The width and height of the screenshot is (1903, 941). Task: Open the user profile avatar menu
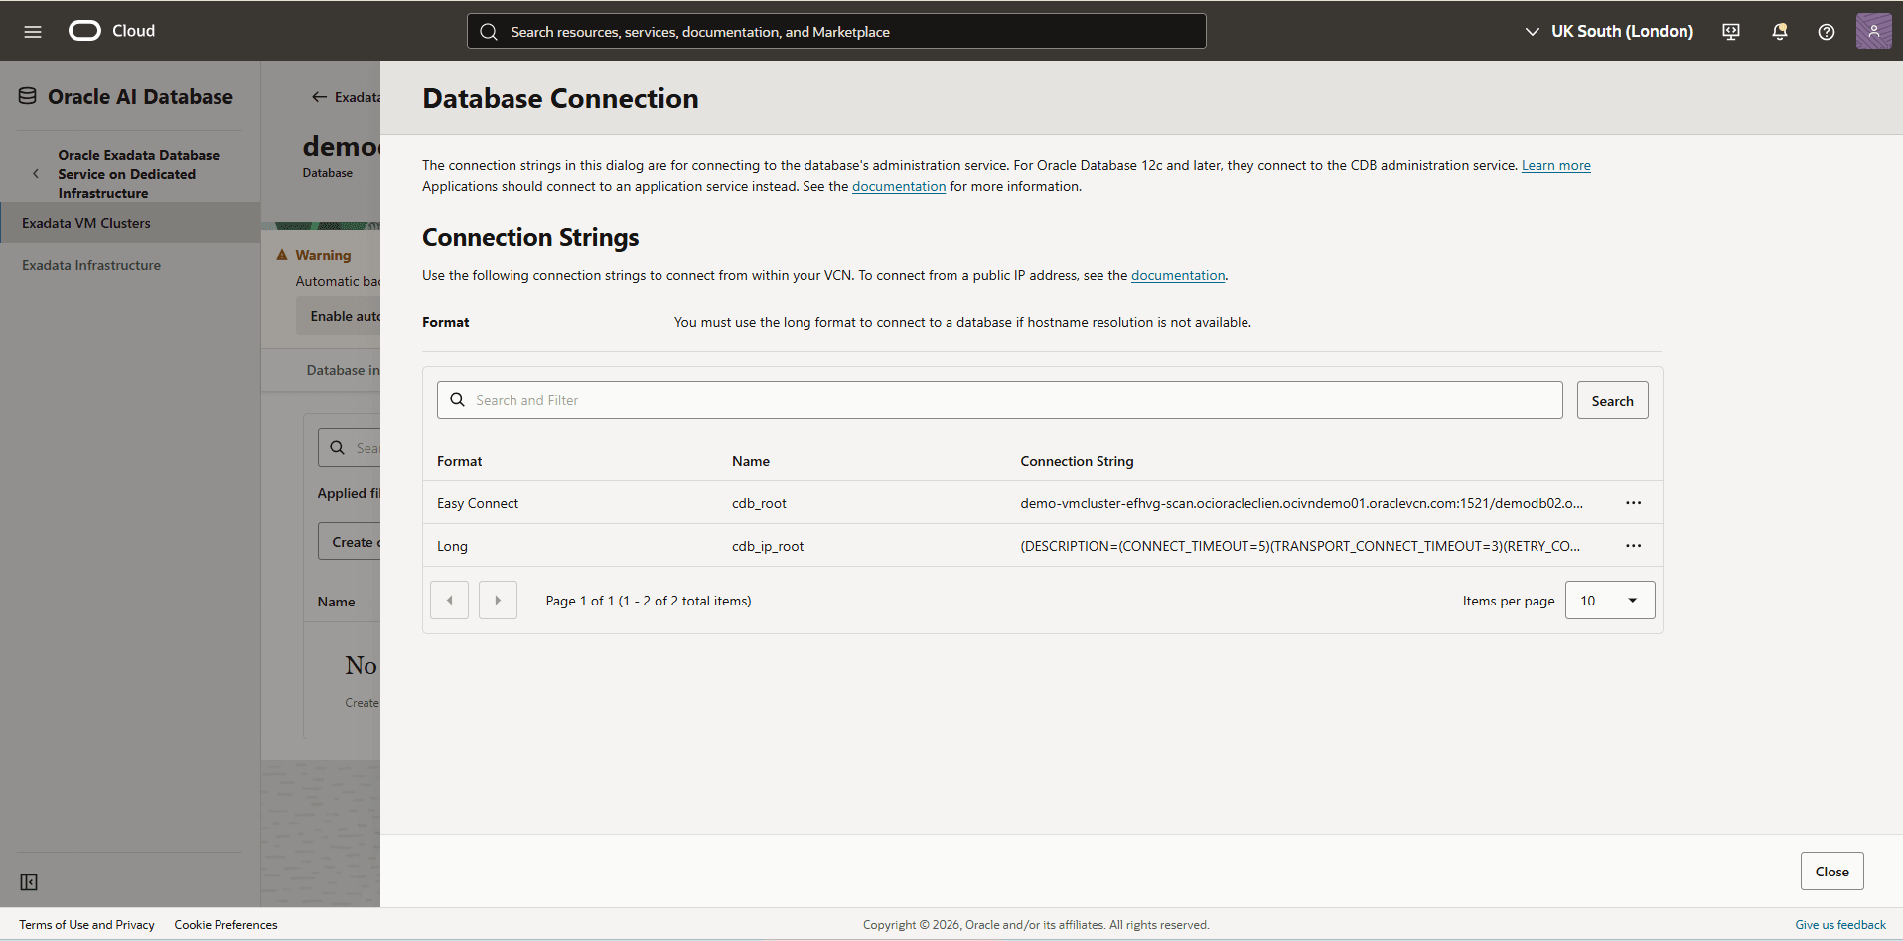tap(1873, 31)
